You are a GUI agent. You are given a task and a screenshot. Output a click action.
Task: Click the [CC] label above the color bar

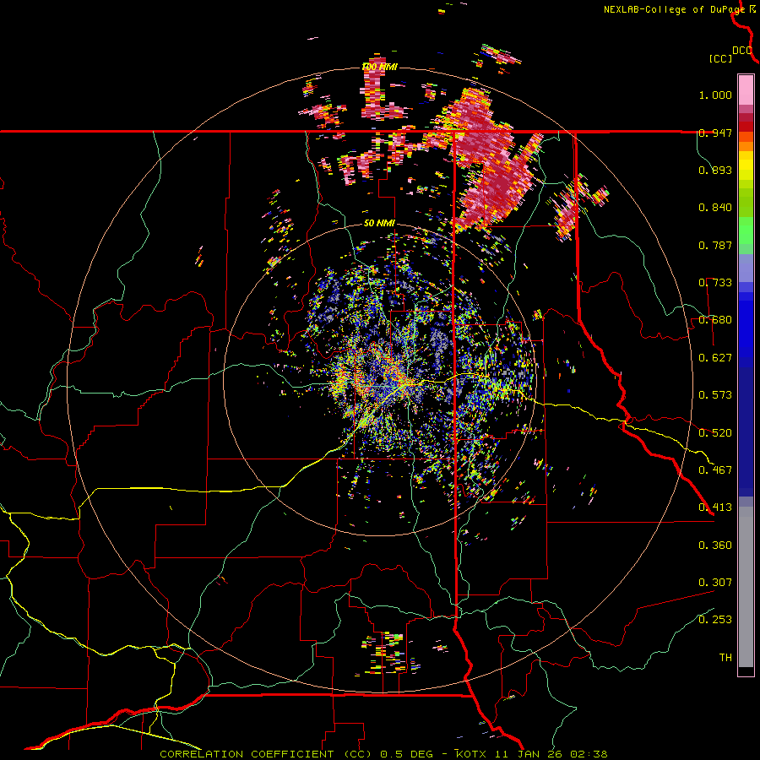[721, 58]
